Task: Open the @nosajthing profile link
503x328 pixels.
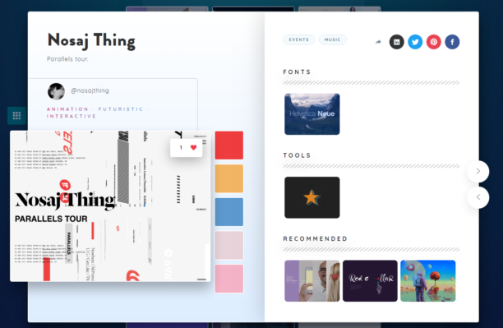Action: [90, 90]
